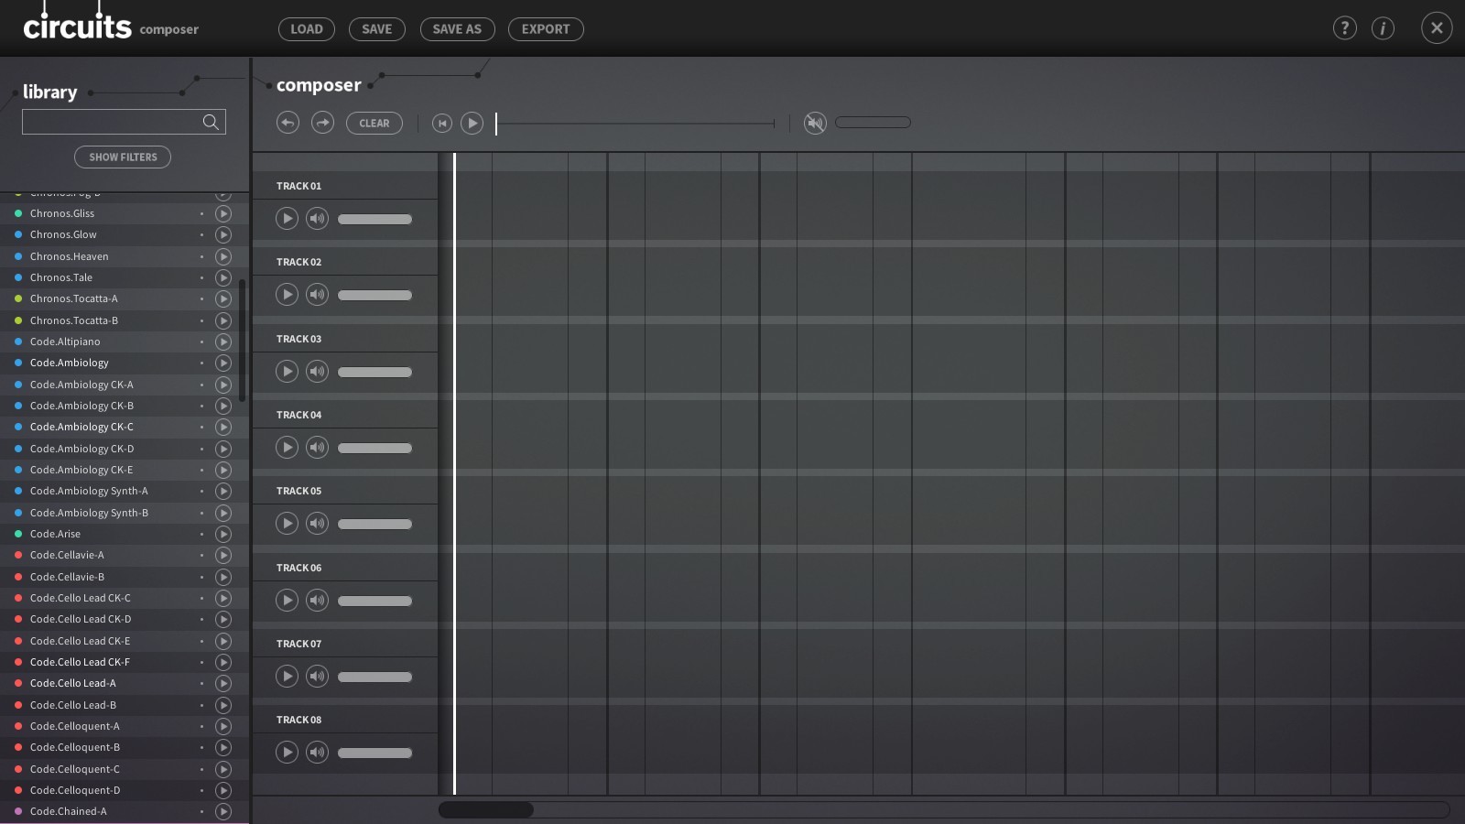
Task: Show library filters
Action: click(123, 157)
